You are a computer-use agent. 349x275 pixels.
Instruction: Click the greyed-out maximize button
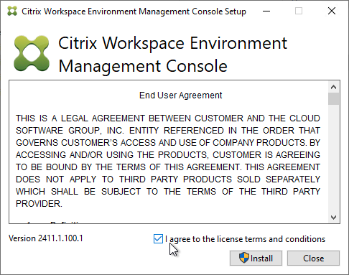pos(299,11)
